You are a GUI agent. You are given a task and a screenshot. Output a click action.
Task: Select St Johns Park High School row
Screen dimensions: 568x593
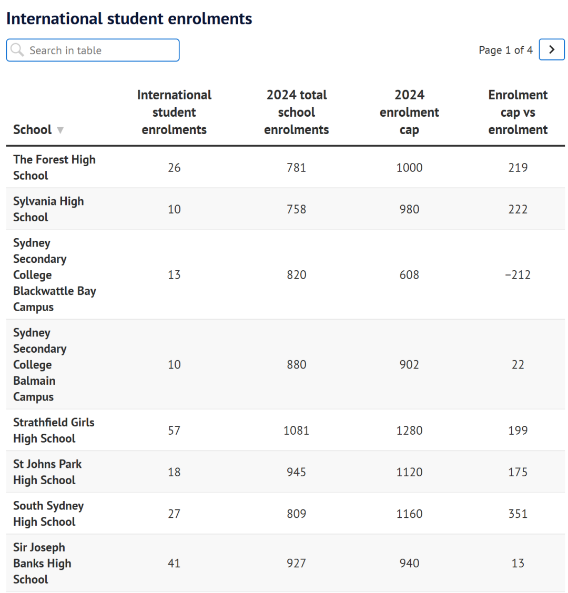pos(286,472)
